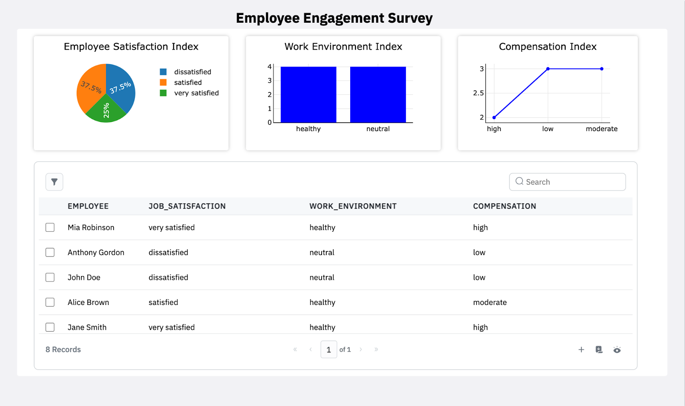The width and height of the screenshot is (685, 406).
Task: Export records with the download icon
Action: (x=599, y=349)
